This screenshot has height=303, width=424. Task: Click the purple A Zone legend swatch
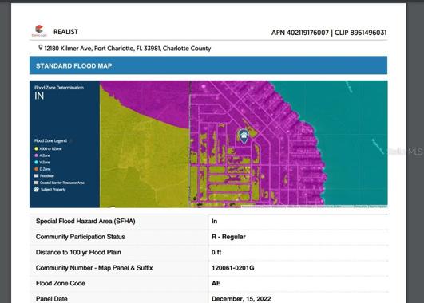click(x=36, y=155)
